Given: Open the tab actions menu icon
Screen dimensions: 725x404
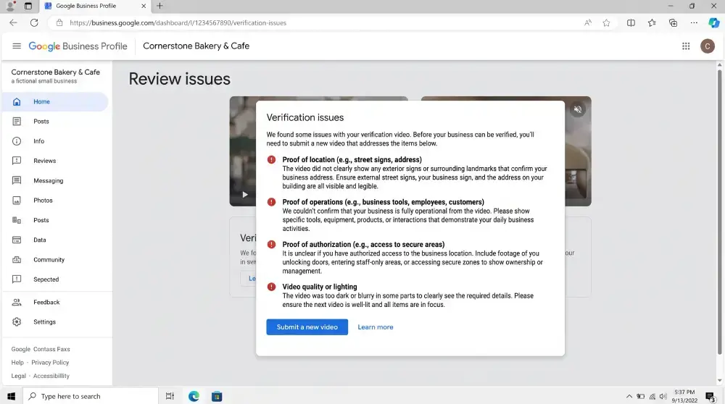Looking at the screenshot, I should [x=28, y=6].
